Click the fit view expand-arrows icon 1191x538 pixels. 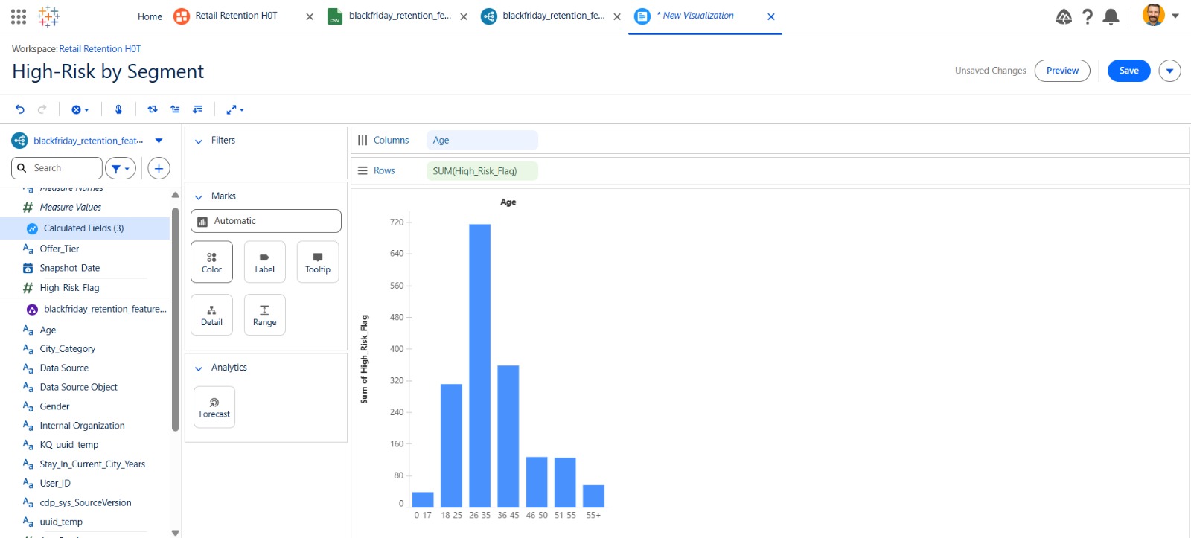click(231, 109)
